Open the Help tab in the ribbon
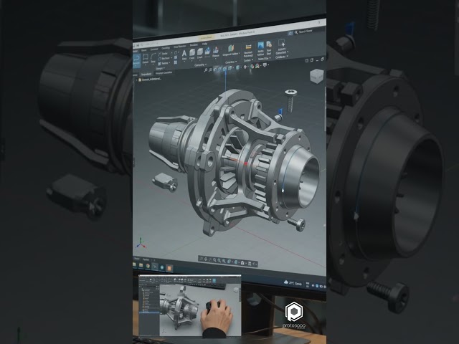Image resolution: width=459 pixels, height=344 pixels. pos(204,44)
